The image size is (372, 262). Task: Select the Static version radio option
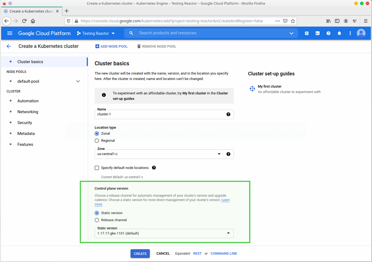pyautogui.click(x=97, y=213)
